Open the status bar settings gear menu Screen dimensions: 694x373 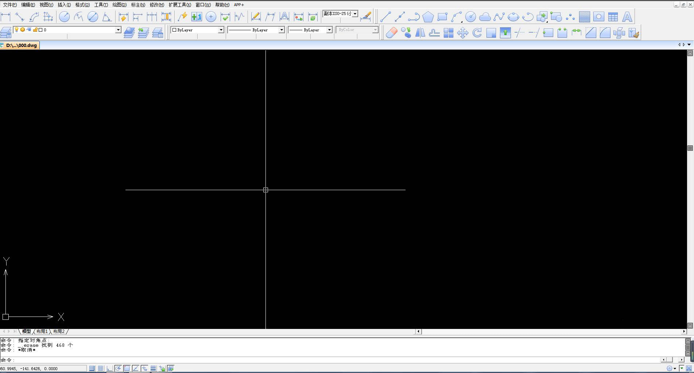coord(671,368)
